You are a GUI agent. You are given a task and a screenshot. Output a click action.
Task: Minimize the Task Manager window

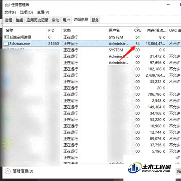[168, 5]
